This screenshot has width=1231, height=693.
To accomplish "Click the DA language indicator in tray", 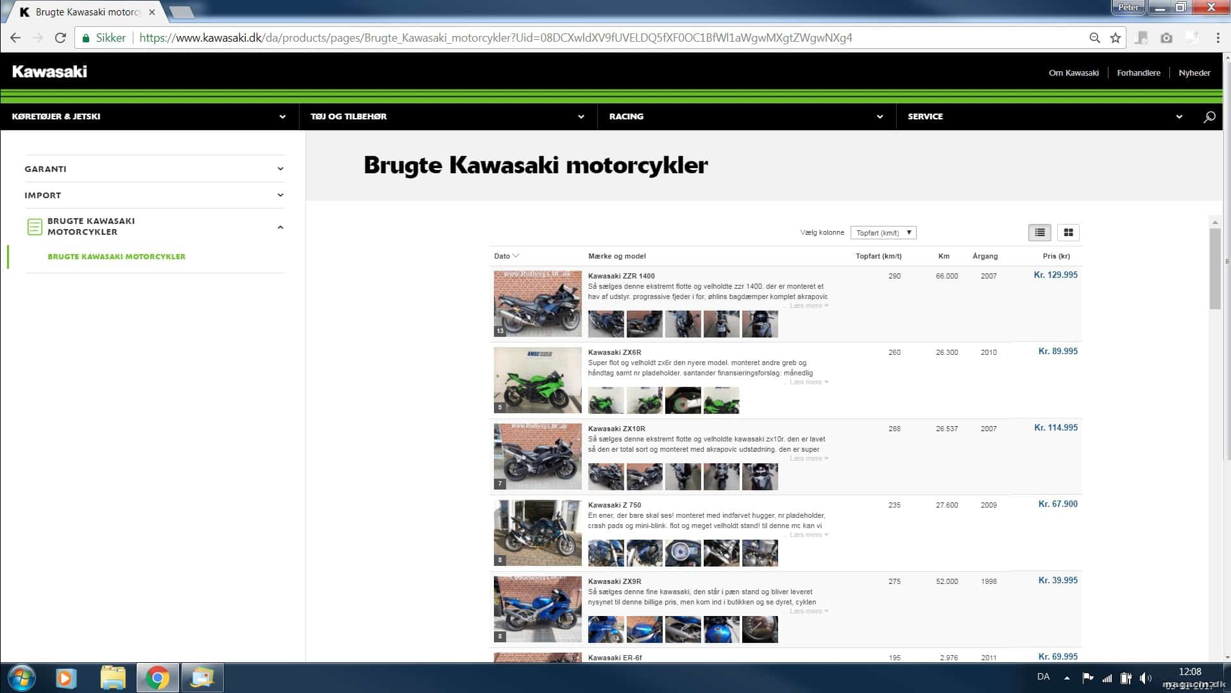I will click(1043, 677).
